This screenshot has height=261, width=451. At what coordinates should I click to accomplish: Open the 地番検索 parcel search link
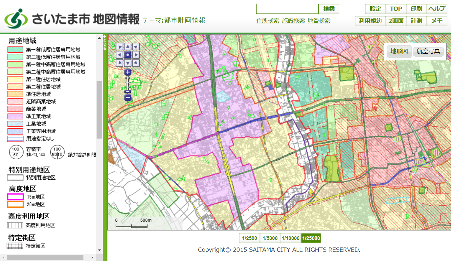[319, 20]
